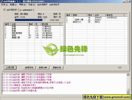Select friend row with 8084825 coins
The image size is (132, 100).
pyautogui.click(x=96, y=17)
